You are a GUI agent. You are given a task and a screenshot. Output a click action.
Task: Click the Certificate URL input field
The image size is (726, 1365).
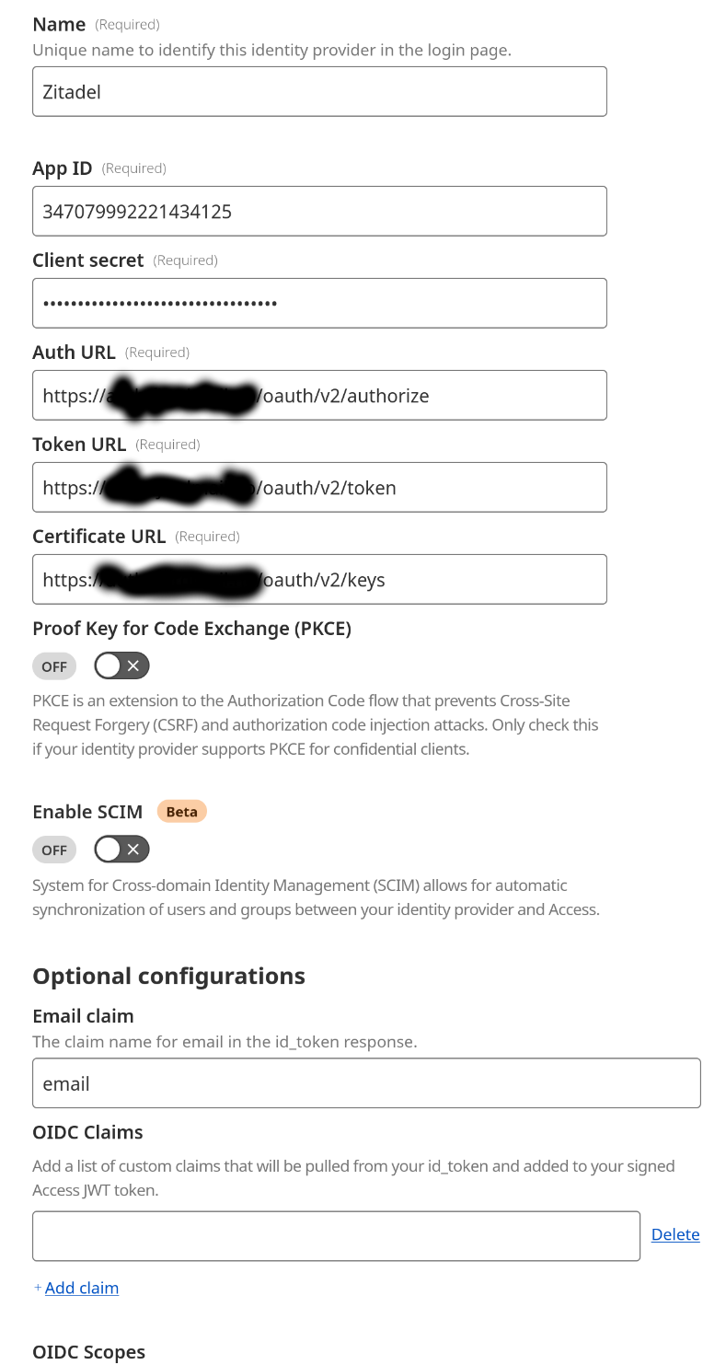pyautogui.click(x=319, y=579)
